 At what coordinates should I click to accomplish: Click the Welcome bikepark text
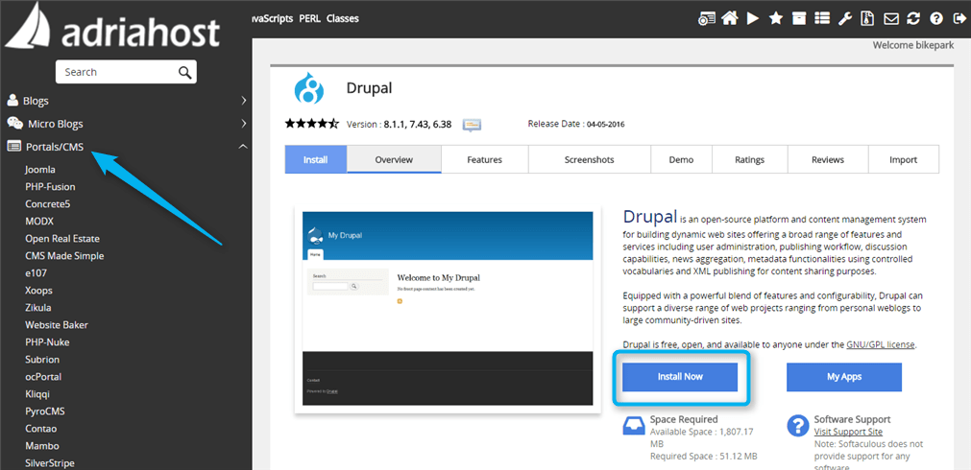pyautogui.click(x=912, y=45)
